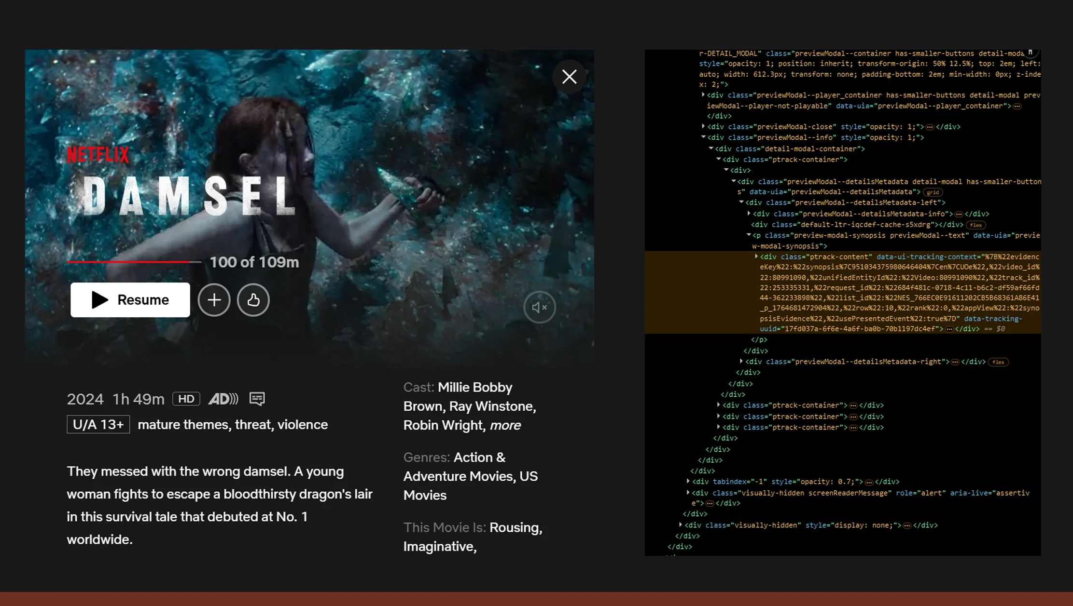The image size is (1073, 606).
Task: Close the Damsel preview modal
Action: click(569, 77)
